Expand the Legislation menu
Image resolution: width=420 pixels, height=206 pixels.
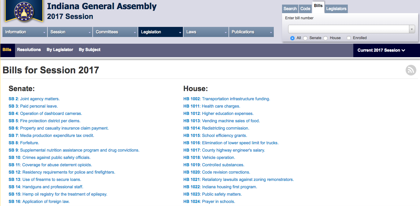click(x=161, y=32)
